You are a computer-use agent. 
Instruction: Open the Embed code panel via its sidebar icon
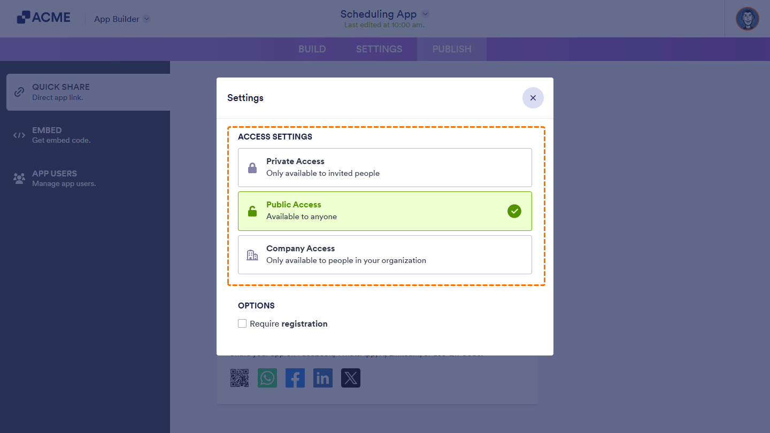pyautogui.click(x=19, y=135)
